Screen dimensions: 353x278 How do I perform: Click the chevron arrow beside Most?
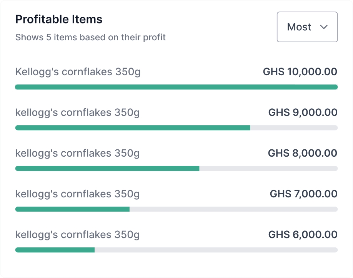coord(324,27)
